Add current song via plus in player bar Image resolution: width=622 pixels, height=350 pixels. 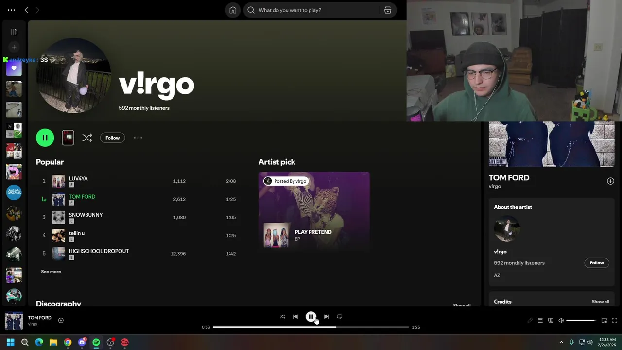click(61, 320)
